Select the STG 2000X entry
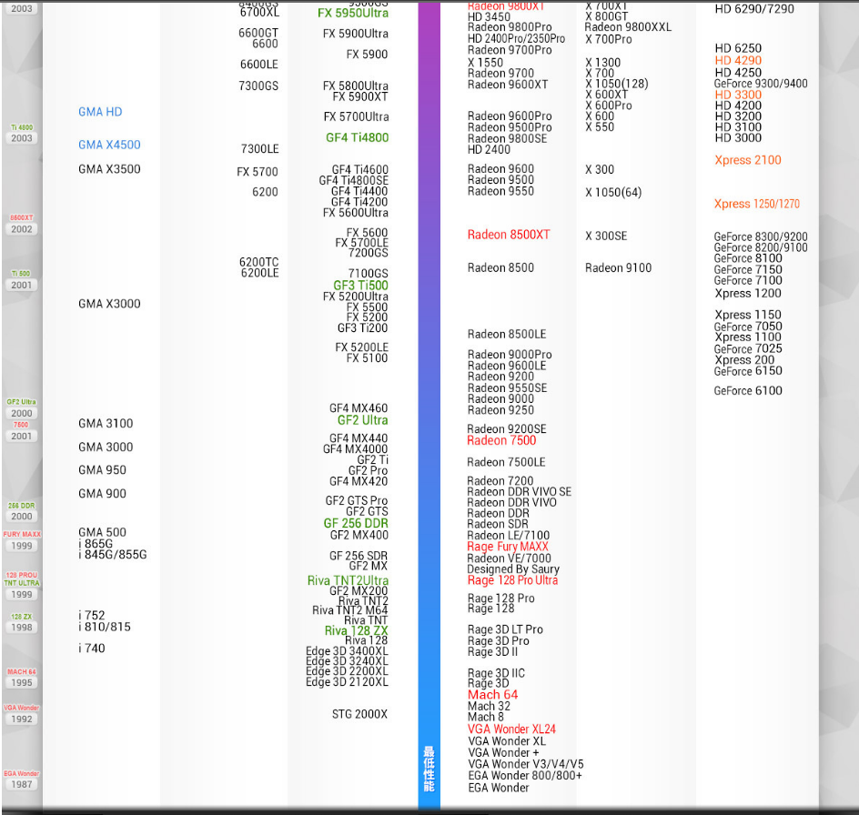The width and height of the screenshot is (859, 815). tap(359, 714)
